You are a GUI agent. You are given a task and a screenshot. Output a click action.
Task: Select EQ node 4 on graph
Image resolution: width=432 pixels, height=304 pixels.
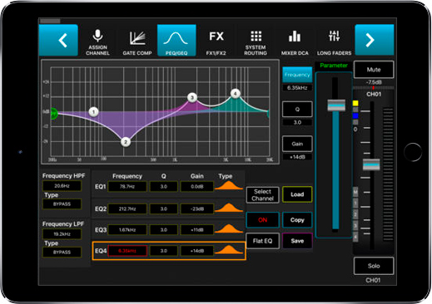[x=236, y=94]
